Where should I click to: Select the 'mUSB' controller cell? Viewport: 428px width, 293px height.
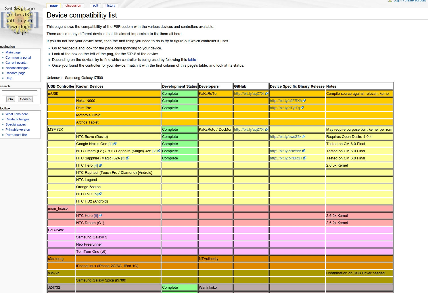tap(61, 94)
